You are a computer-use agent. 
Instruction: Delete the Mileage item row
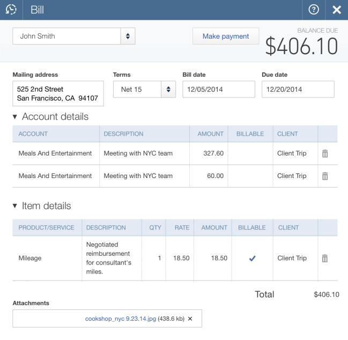point(325,258)
